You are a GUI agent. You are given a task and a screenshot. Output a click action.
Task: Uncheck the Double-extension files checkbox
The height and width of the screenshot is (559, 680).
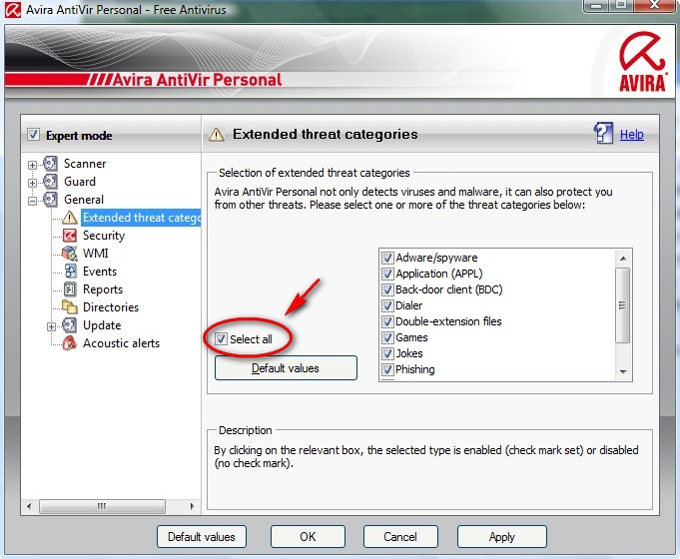pyautogui.click(x=387, y=321)
